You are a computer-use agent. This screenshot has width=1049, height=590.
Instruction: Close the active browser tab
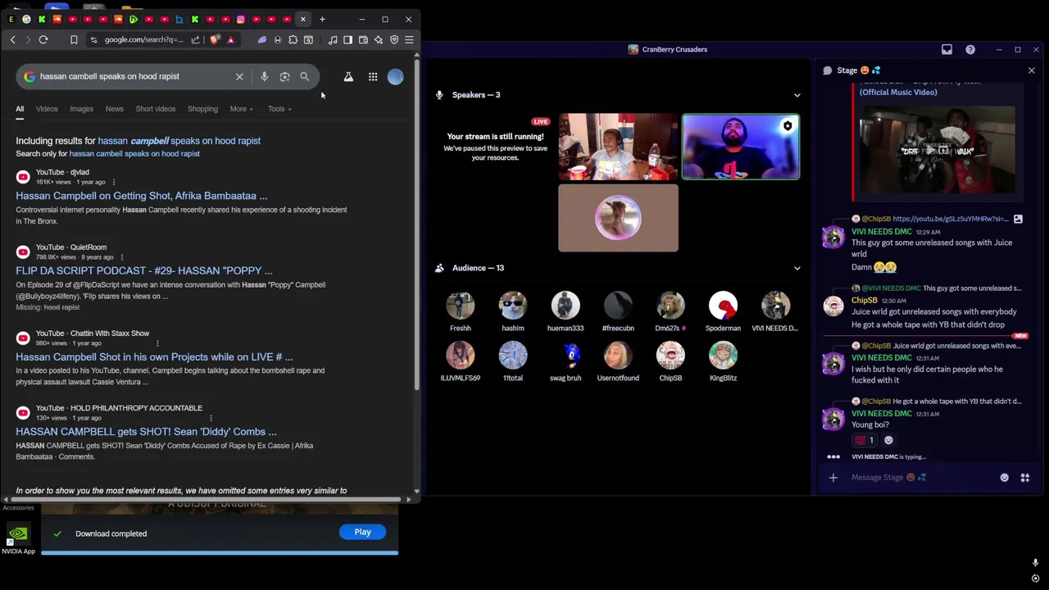pos(303,19)
